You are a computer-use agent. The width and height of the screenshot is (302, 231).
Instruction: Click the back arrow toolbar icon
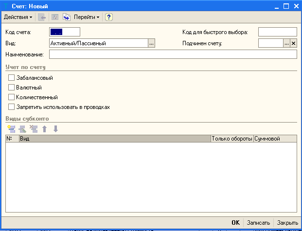click(x=42, y=18)
